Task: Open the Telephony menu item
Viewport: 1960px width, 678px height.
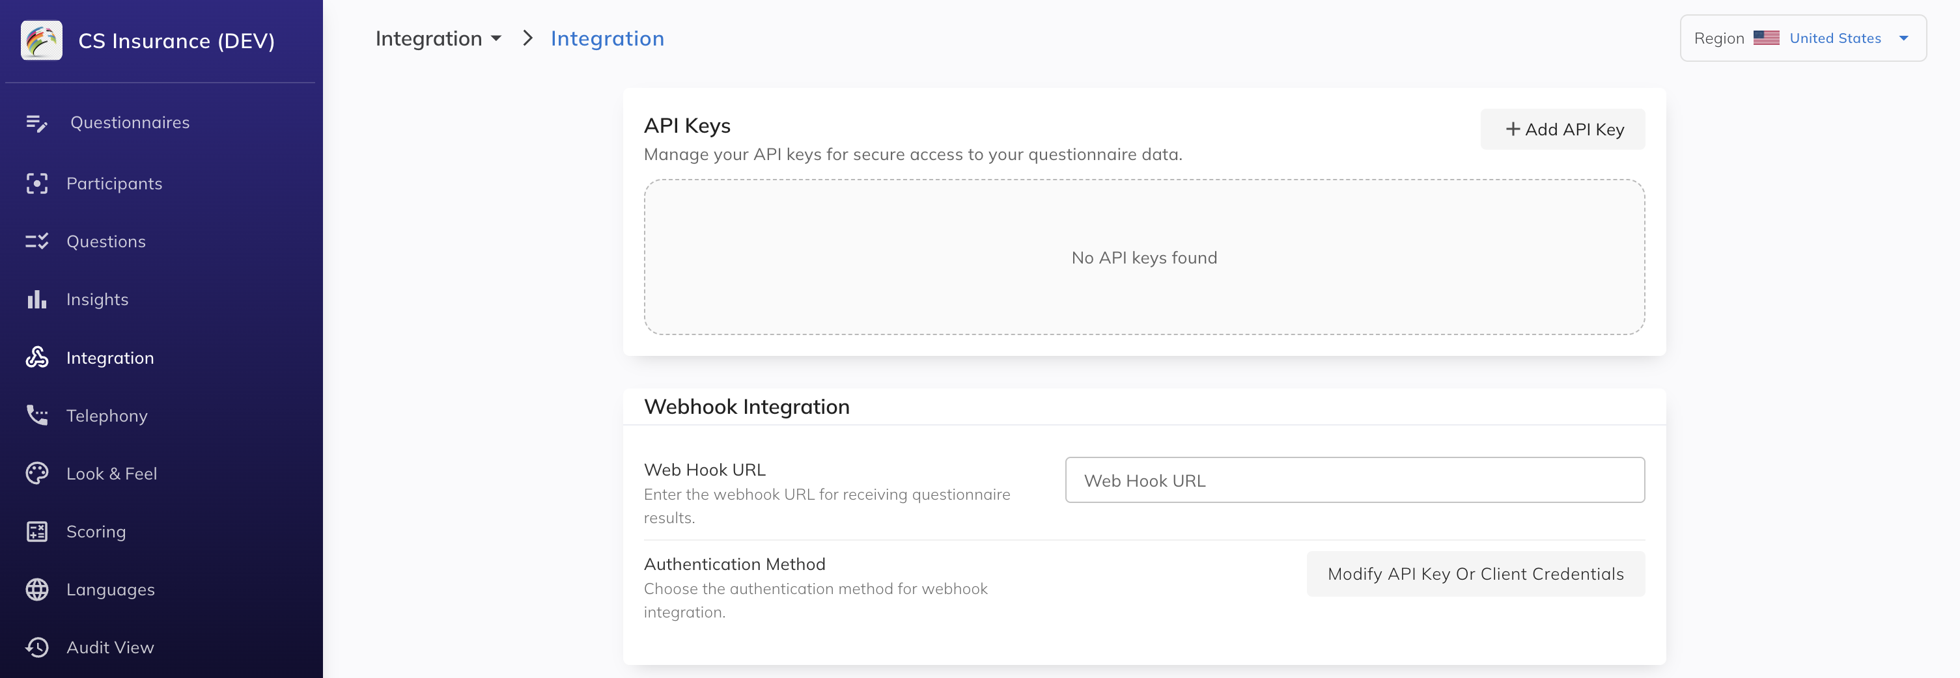Action: point(107,416)
